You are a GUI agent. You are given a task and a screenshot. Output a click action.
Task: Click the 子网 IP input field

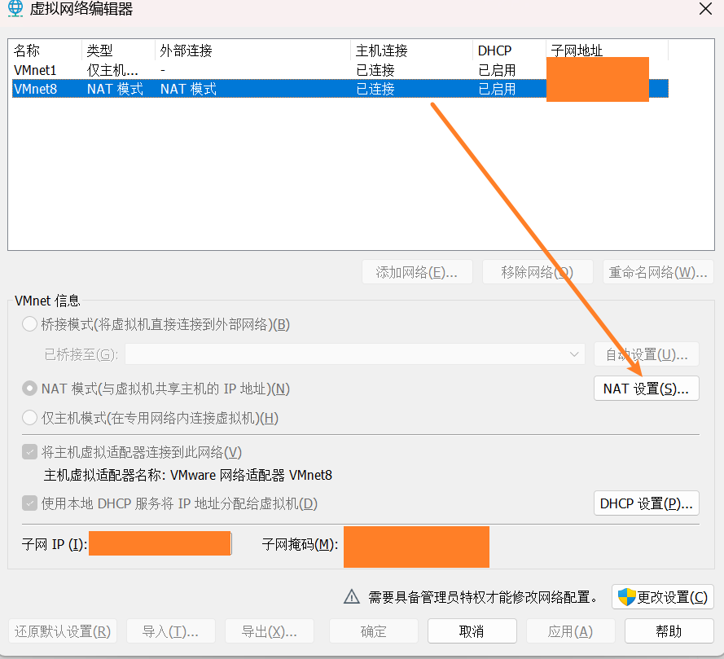coord(160,544)
